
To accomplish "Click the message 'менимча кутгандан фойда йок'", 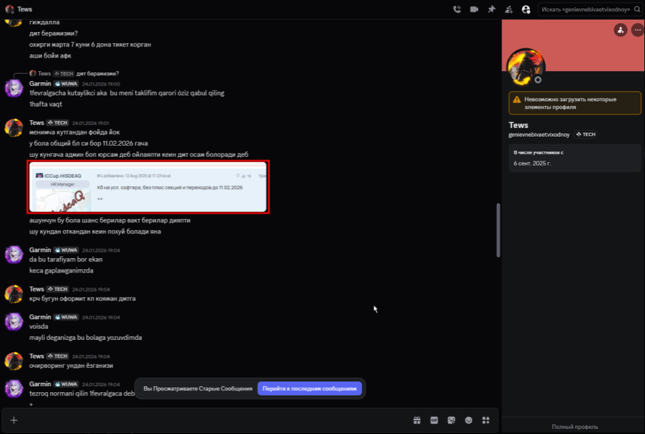I will point(75,132).
